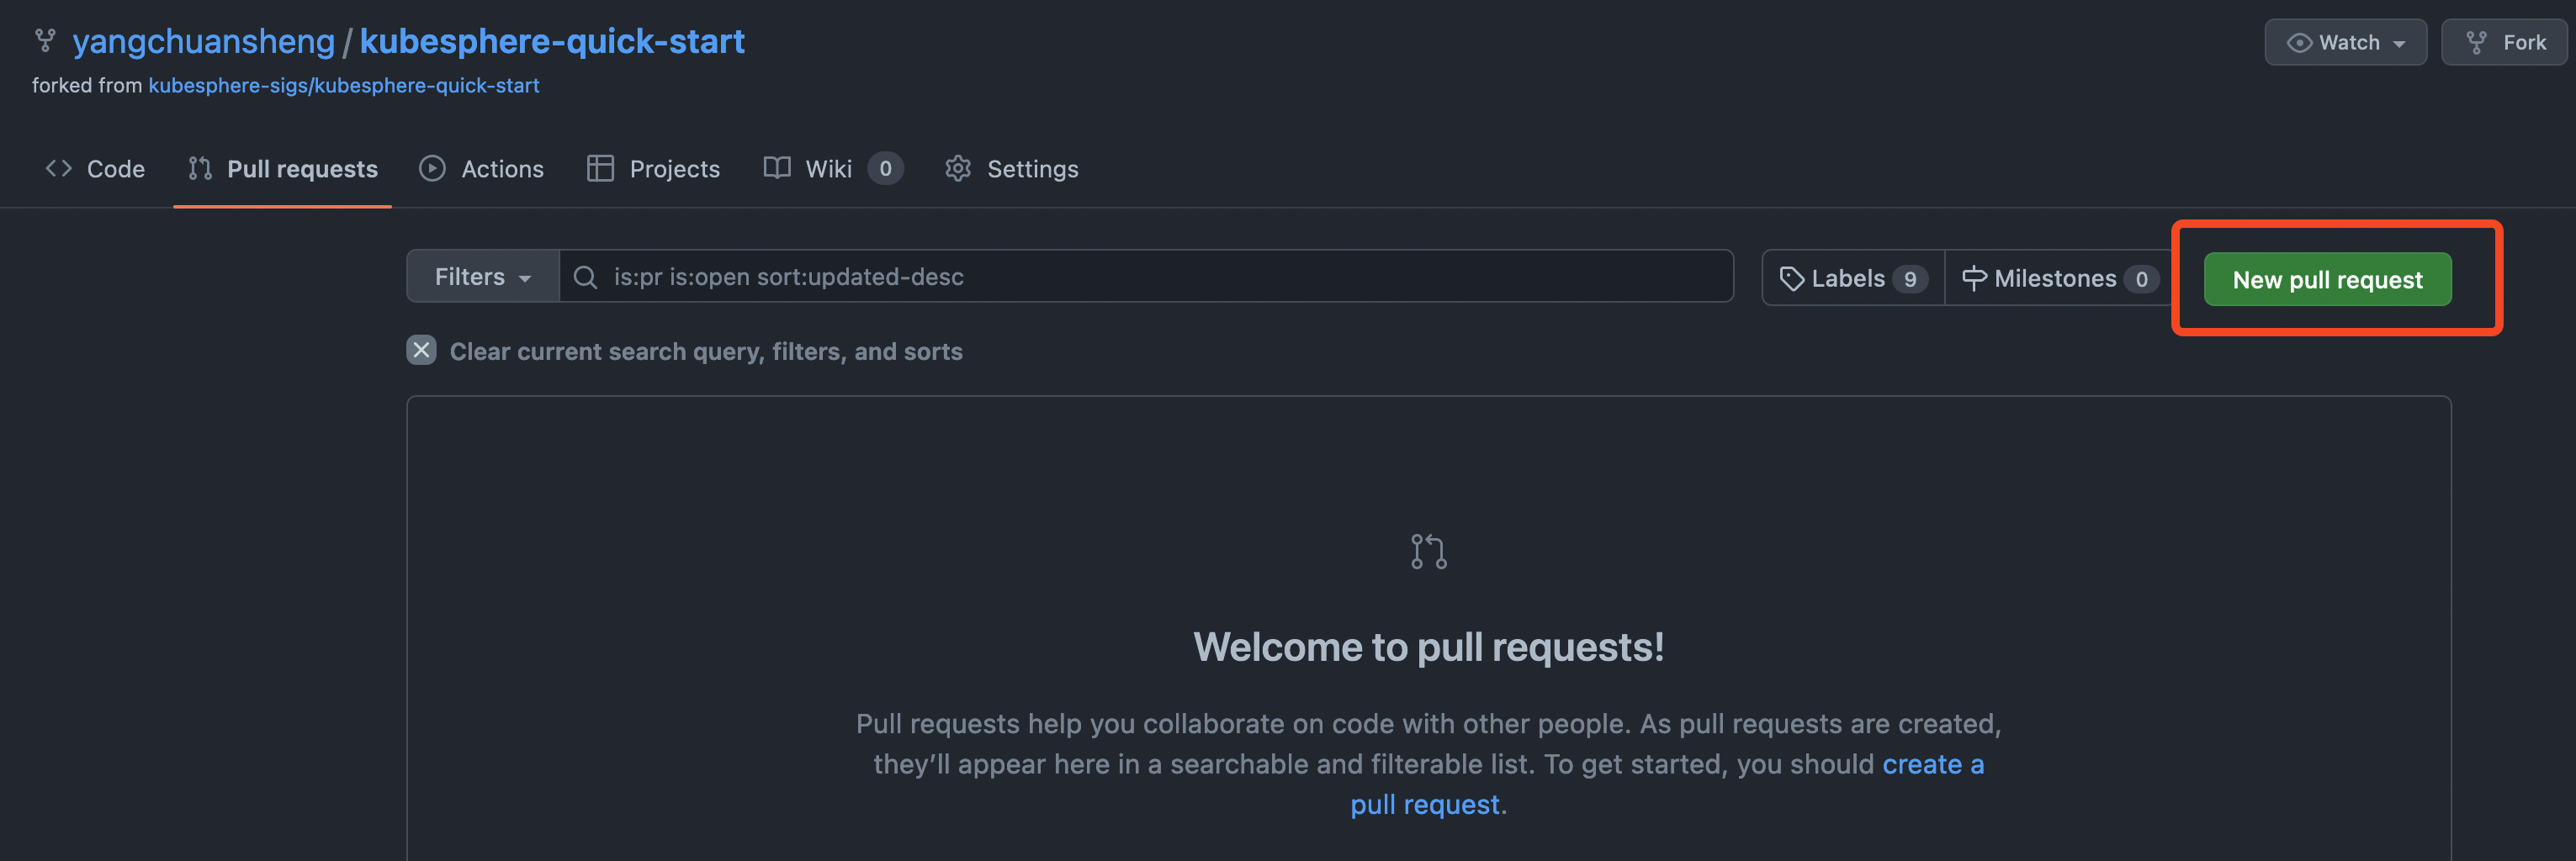Screen dimensions: 2576x861
Task: Click the Labels count badge showing 9
Action: (x=1910, y=279)
